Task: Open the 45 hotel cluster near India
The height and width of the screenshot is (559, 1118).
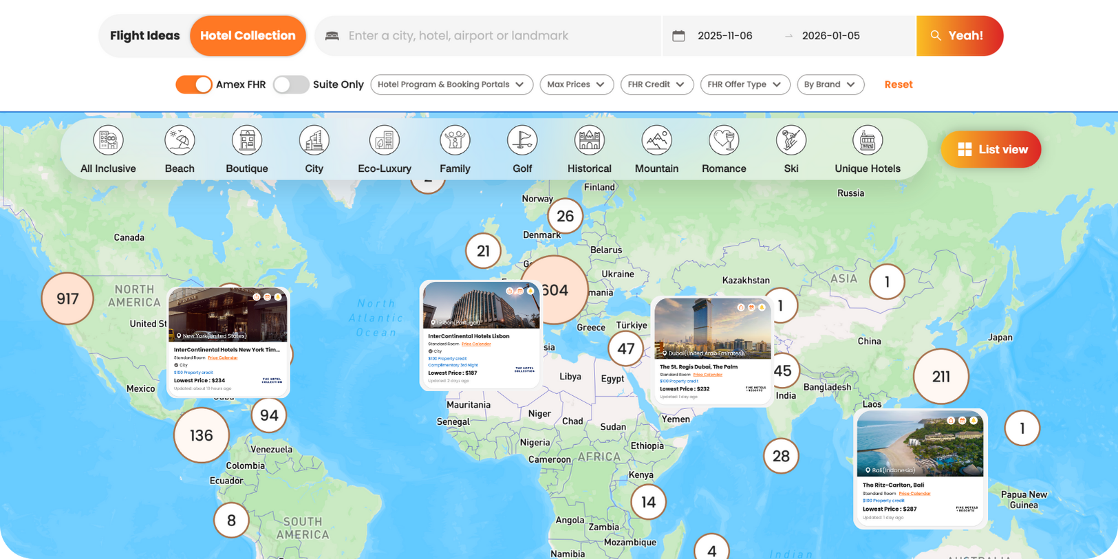Action: 785,371
